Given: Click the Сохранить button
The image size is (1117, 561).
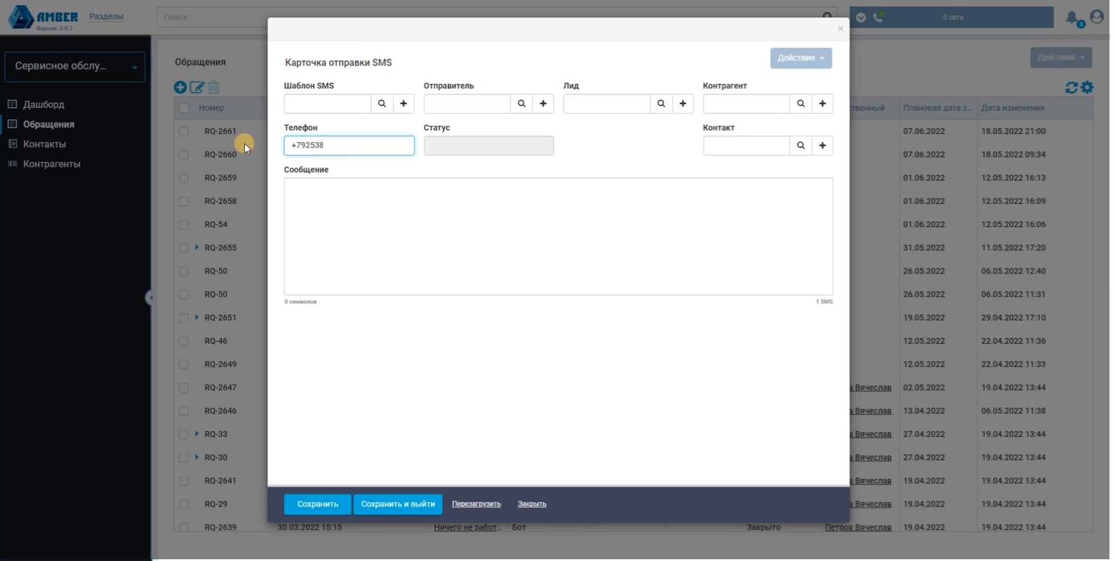Looking at the screenshot, I should point(318,504).
